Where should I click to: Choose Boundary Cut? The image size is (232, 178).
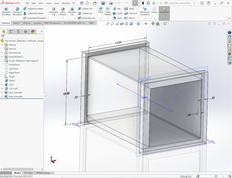tap(87, 18)
